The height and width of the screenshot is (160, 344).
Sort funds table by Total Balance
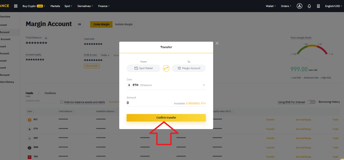coord(67,111)
